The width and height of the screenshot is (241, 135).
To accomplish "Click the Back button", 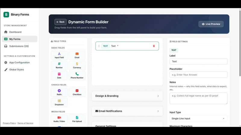I will coord(61,22).
